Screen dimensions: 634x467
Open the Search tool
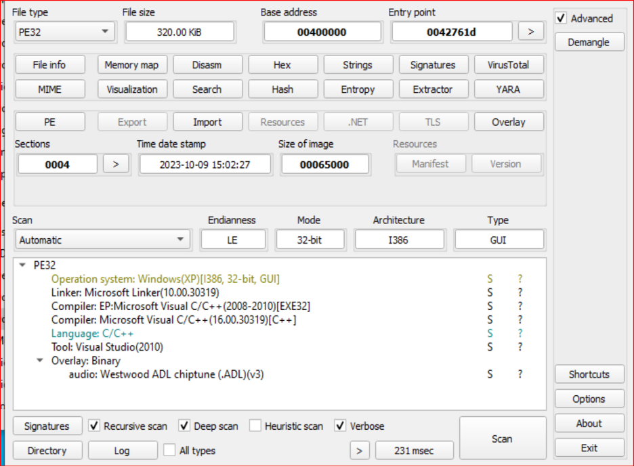tap(207, 89)
